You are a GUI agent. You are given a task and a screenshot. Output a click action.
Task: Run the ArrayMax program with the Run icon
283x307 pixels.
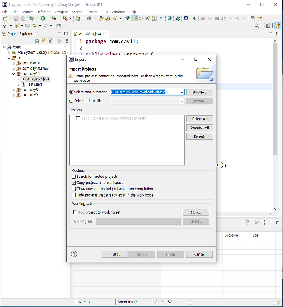point(43,18)
